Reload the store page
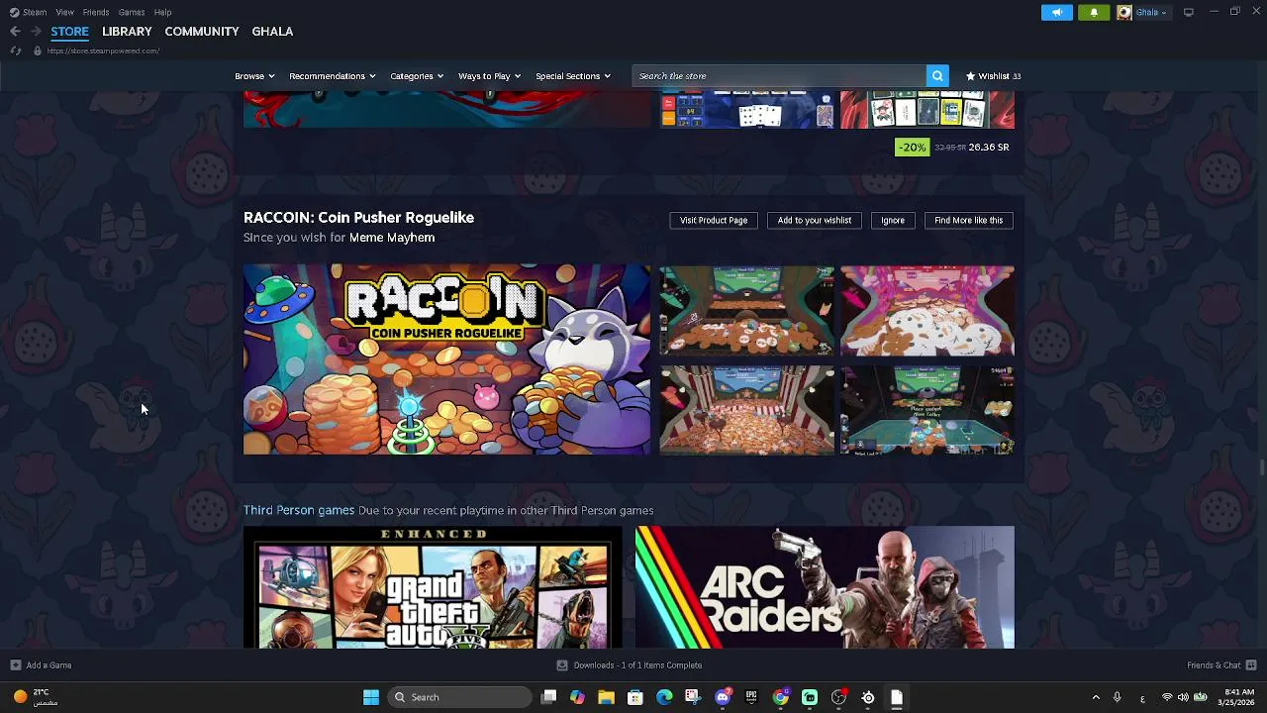 click(x=16, y=51)
